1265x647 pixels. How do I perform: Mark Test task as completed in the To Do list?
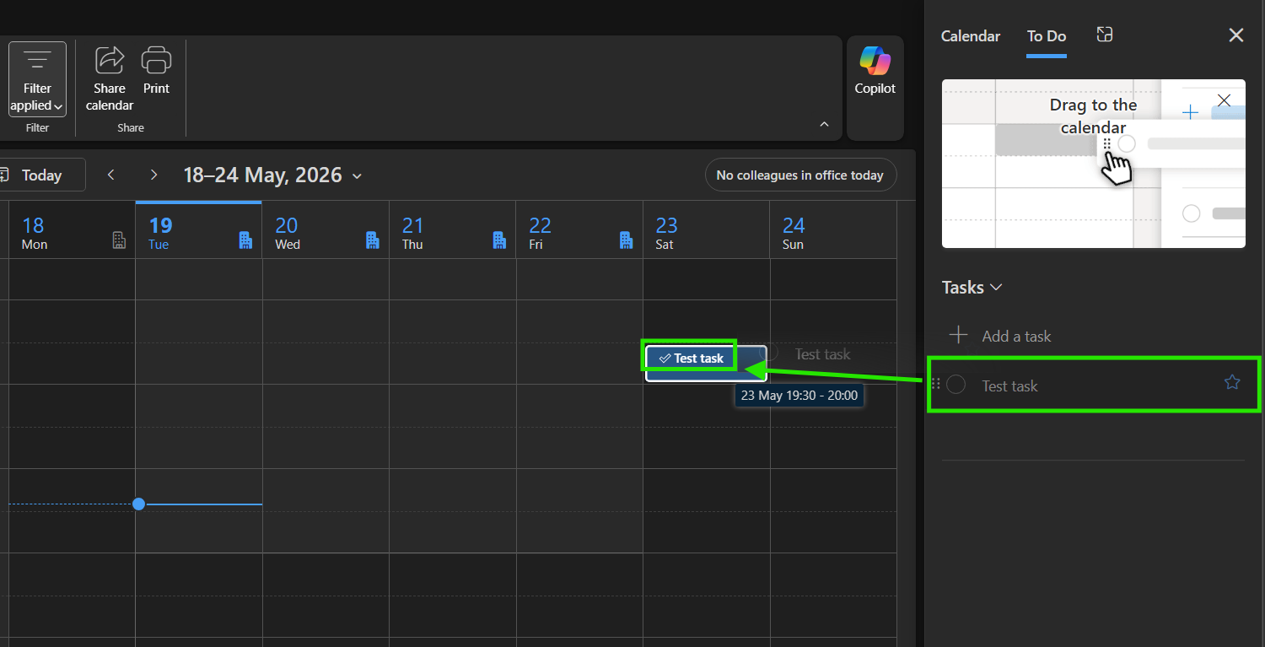pyautogui.click(x=955, y=385)
